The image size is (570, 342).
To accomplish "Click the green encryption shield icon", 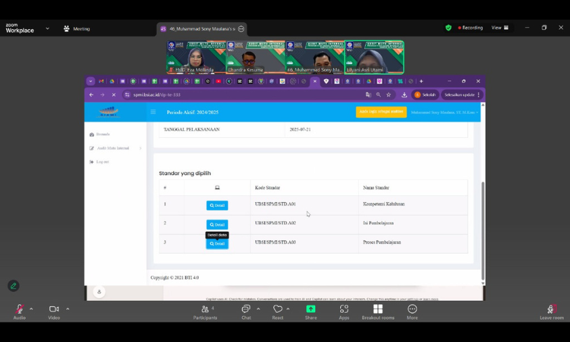I will (x=448, y=28).
